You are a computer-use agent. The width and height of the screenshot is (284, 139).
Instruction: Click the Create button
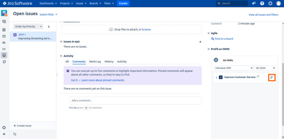pyautogui.click(x=123, y=3)
